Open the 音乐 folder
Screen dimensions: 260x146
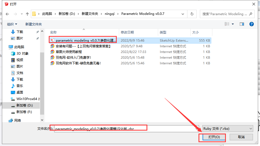[20, 86]
